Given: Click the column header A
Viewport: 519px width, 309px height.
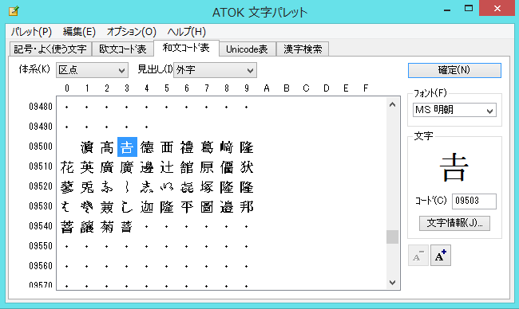Looking at the screenshot, I should tap(267, 88).
